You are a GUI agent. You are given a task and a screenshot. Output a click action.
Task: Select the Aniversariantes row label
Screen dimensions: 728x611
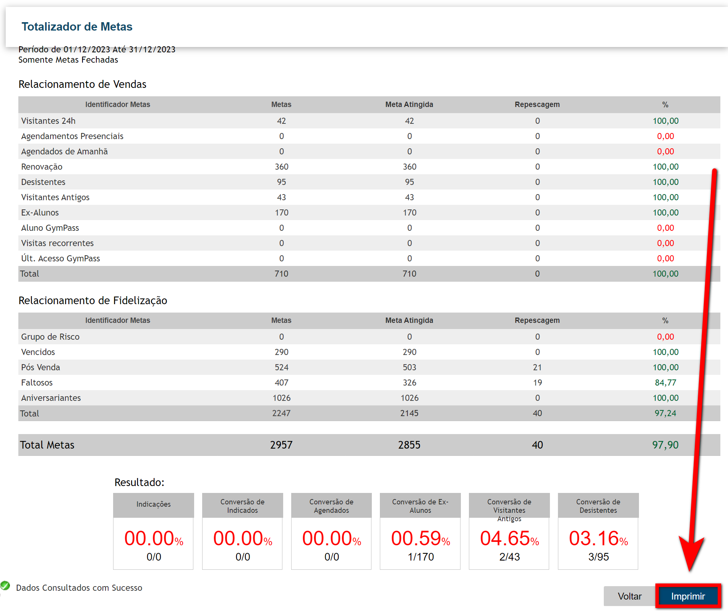(x=51, y=398)
